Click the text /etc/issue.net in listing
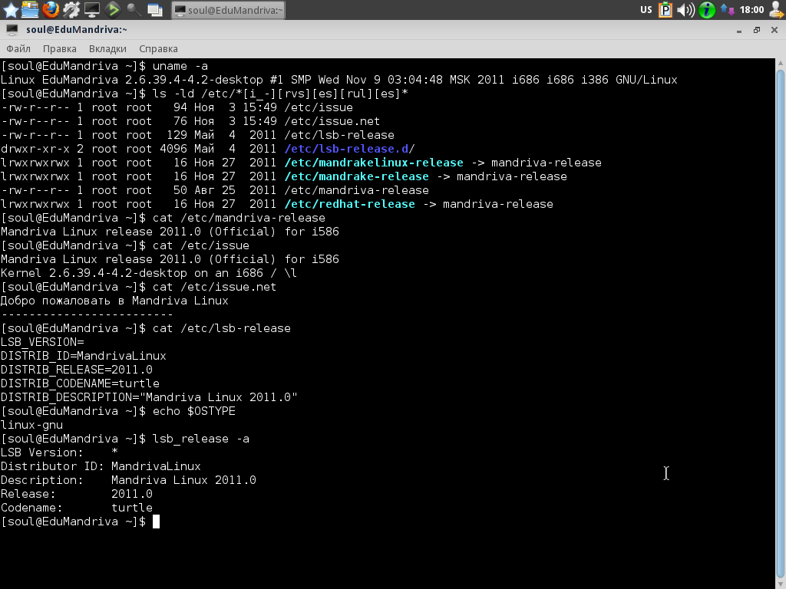The width and height of the screenshot is (786, 589). [332, 121]
